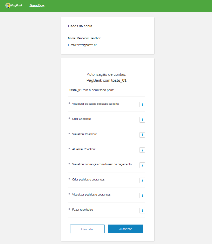Show info for split payment charges permission
The image size is (212, 244).
coord(142,165)
